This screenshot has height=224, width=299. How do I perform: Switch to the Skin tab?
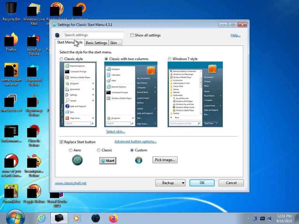[115, 43]
